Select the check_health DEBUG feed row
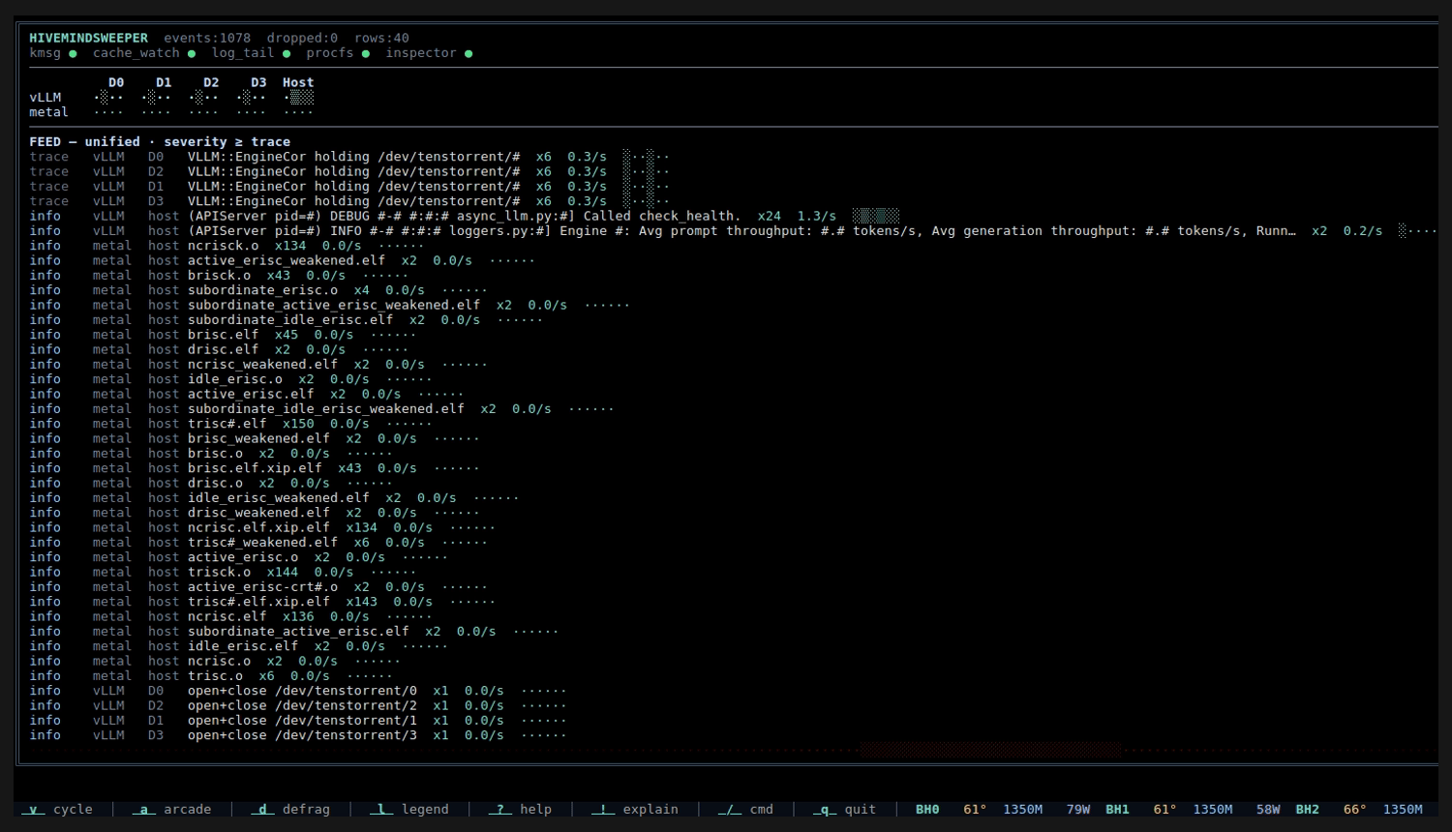The height and width of the screenshot is (832, 1452). tap(464, 216)
